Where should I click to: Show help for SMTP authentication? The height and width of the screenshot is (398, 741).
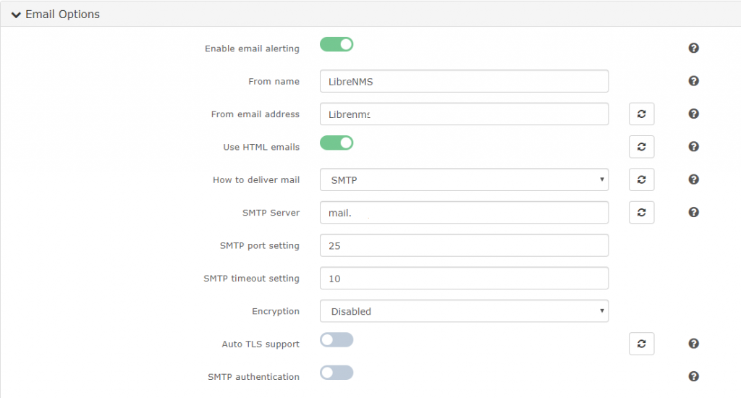(x=693, y=376)
